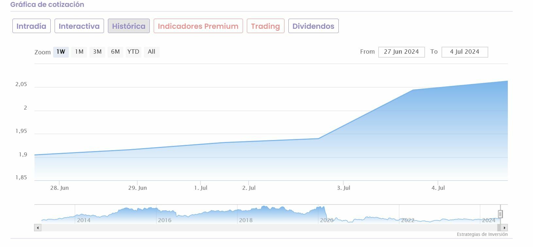Click the From date field

[x=401, y=52]
